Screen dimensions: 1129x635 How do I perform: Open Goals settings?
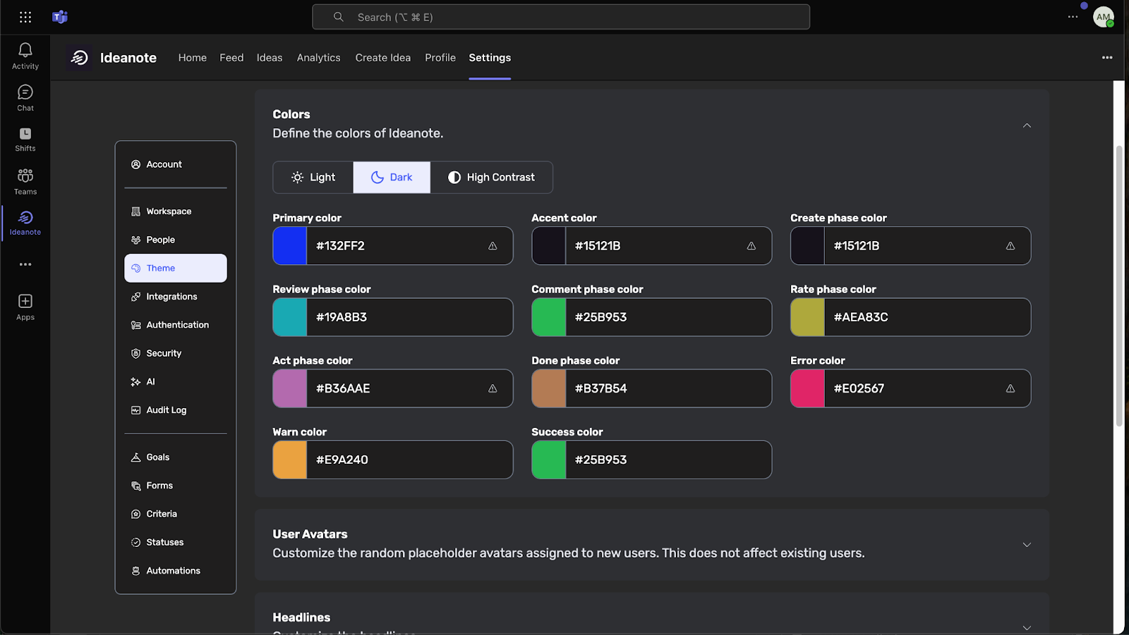click(176, 457)
